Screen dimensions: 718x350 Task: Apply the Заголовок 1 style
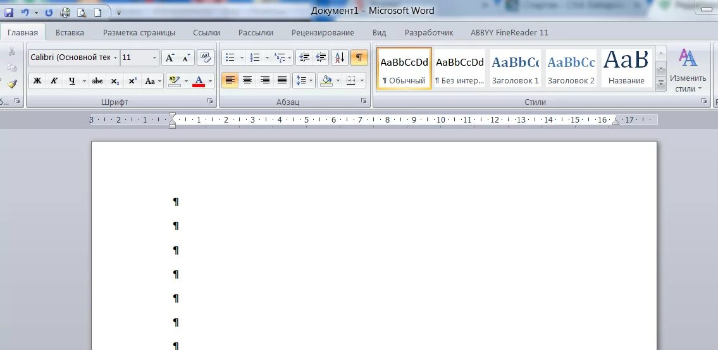515,68
